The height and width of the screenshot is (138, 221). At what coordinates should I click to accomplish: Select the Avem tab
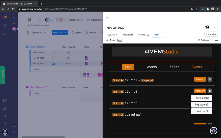[156, 35]
